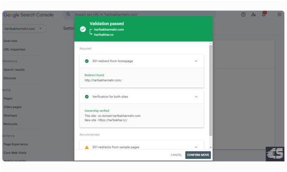Viewport: 287px width, 172px height.
Task: Click the 'Ownership verified' status text
Action: [97, 111]
